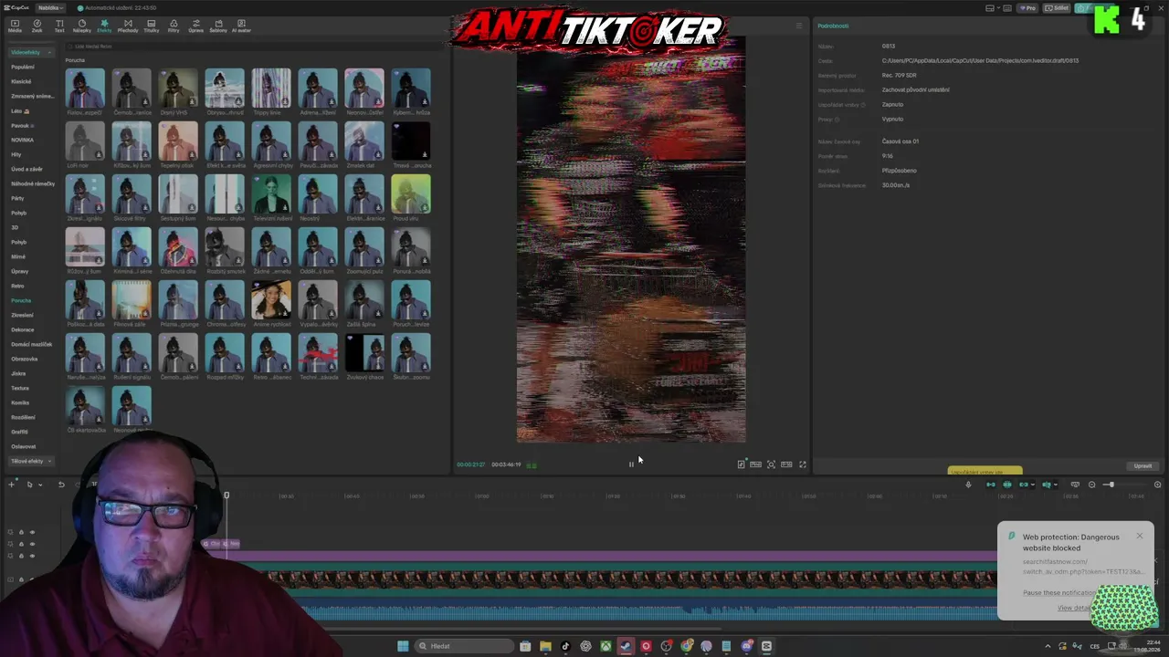Image resolution: width=1169 pixels, height=657 pixels.
Task: Click the Časová osa 01 timeline name
Action: coord(900,141)
